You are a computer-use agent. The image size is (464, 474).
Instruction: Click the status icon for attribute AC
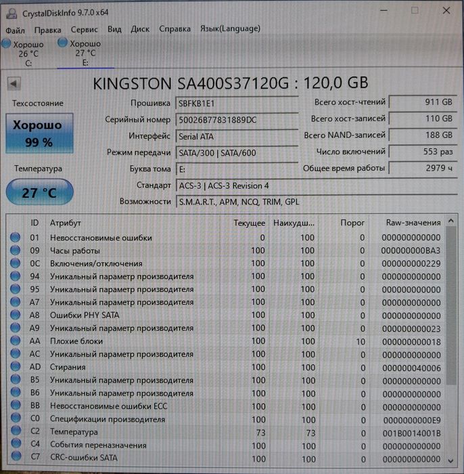[16, 353]
